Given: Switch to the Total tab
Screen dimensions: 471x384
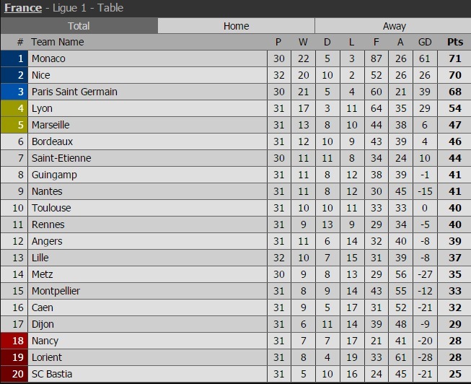Looking at the screenshot, I should (79, 26).
